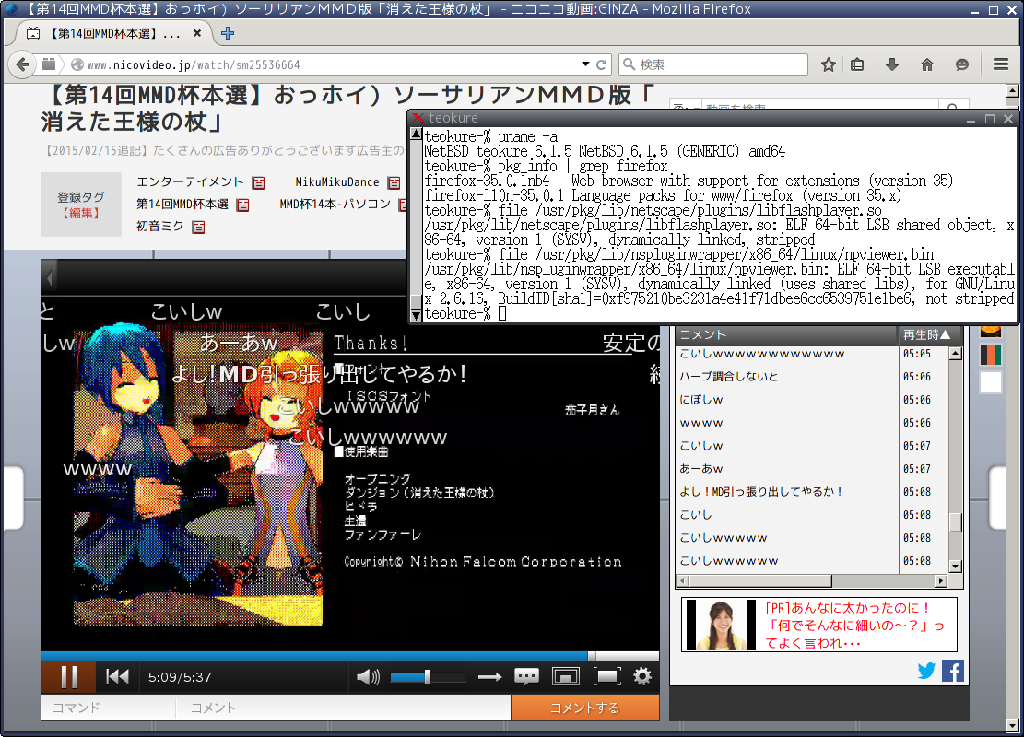This screenshot has height=737, width=1024.
Task: Open the Firefox downloads arrow
Action: coord(892,64)
